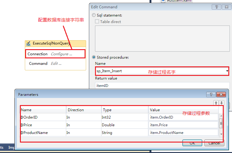Edit the item.ProductName value field

[x=183, y=133]
